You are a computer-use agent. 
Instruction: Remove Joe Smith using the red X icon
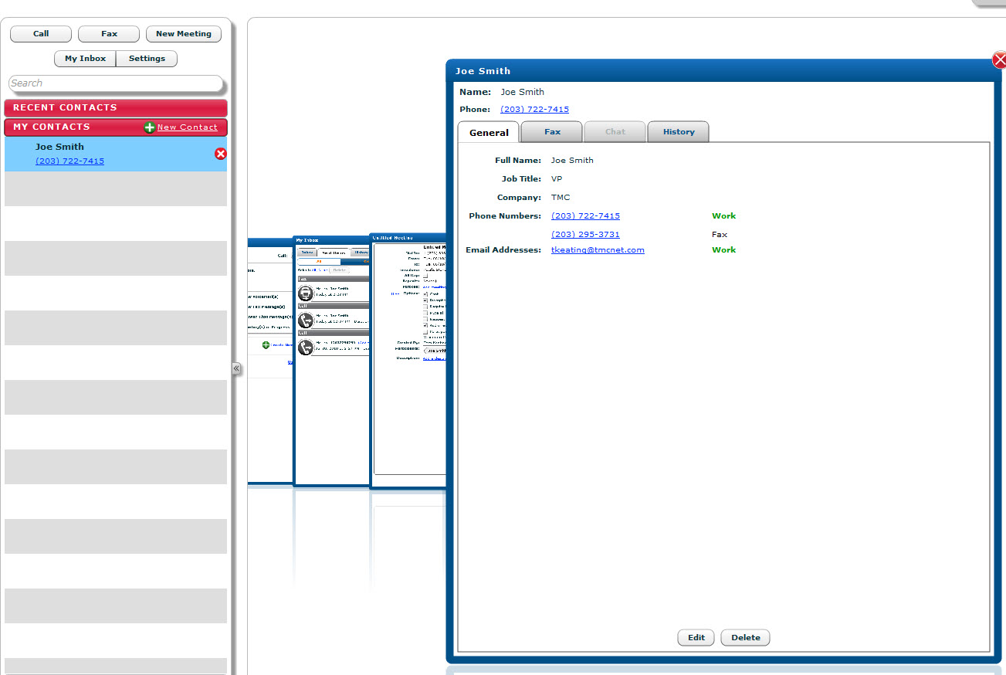point(220,154)
